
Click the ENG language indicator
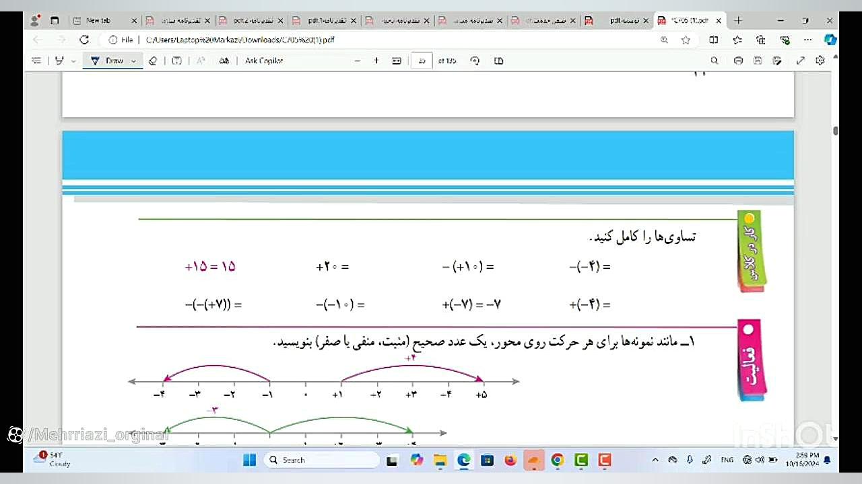click(x=727, y=460)
